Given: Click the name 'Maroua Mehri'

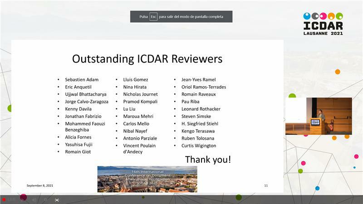Looking at the screenshot, I should [138, 117].
